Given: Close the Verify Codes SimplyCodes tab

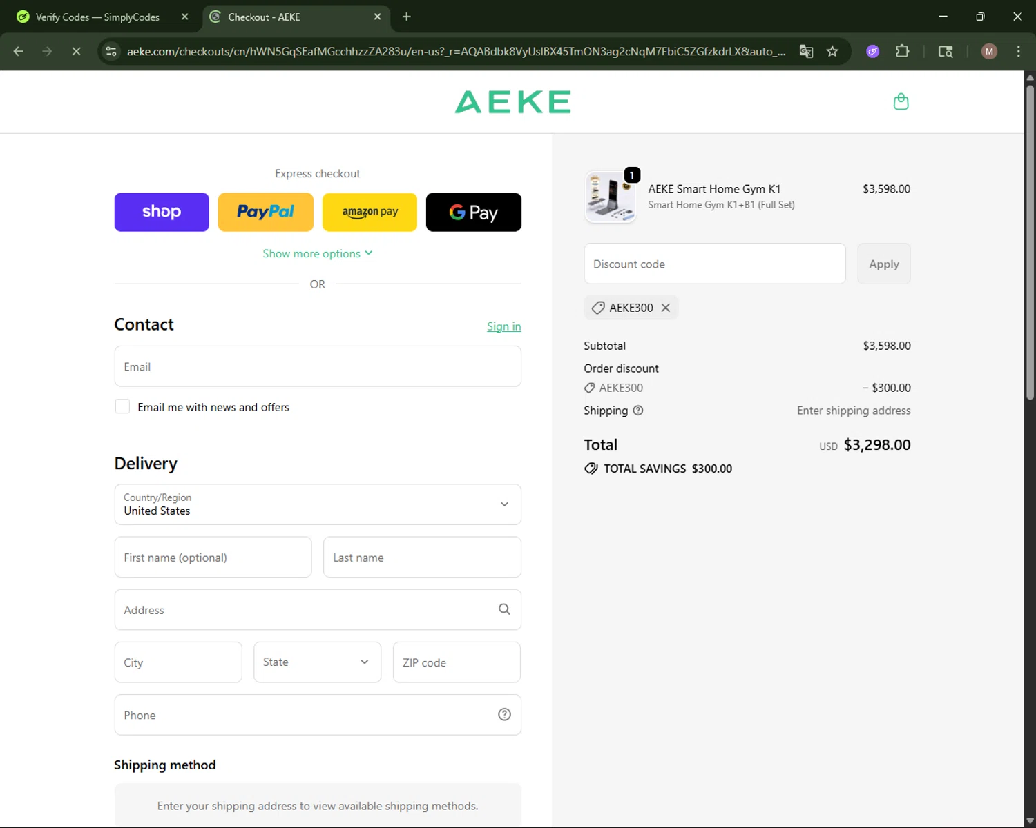Looking at the screenshot, I should point(184,17).
